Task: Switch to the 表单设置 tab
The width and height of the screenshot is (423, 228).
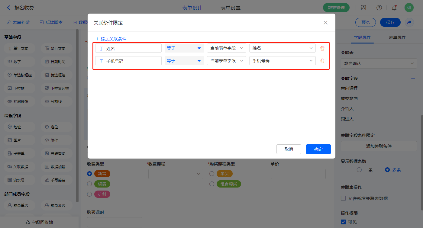Action: [231, 8]
